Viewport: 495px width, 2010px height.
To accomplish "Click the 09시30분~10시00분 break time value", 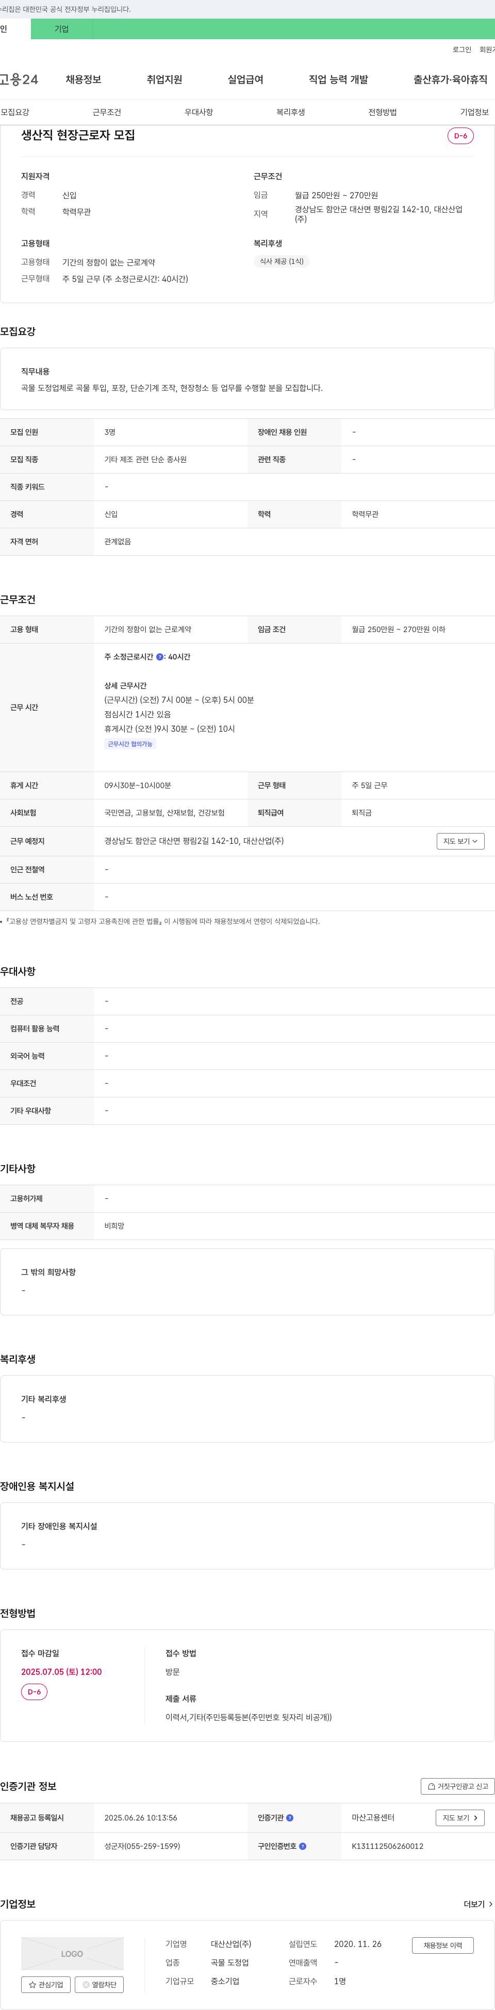I will [138, 785].
